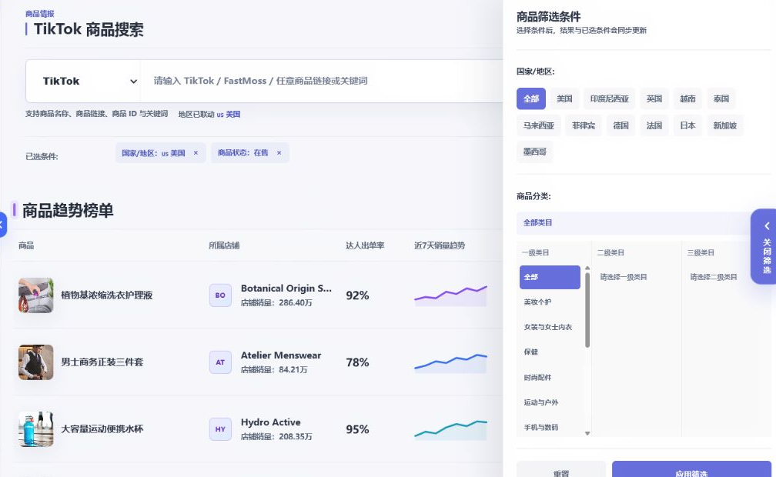The height and width of the screenshot is (477, 776).
Task: Select 印度尼西亚 country chip
Action: (609, 99)
